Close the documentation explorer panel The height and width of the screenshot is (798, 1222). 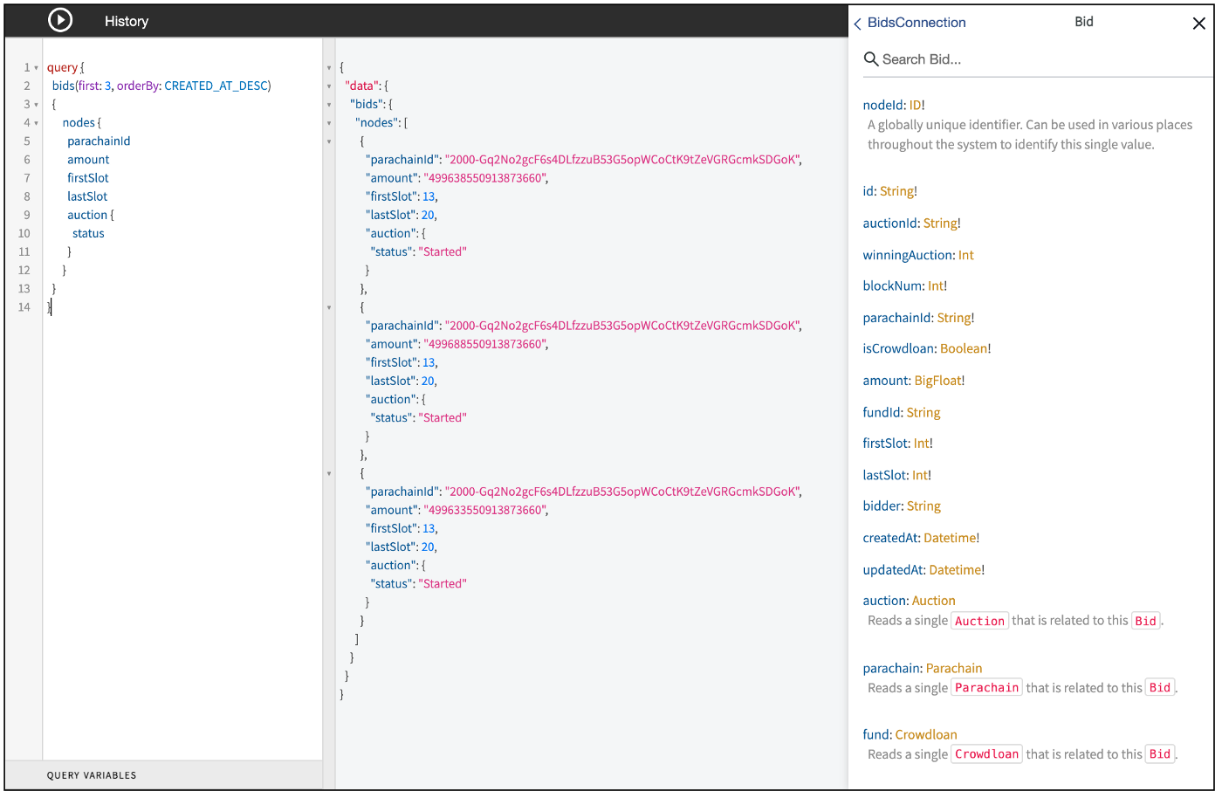click(x=1198, y=24)
